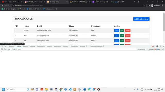Screen dimensions: 165x92
Task: Open the To-do list bookmark
Action: 9,9
